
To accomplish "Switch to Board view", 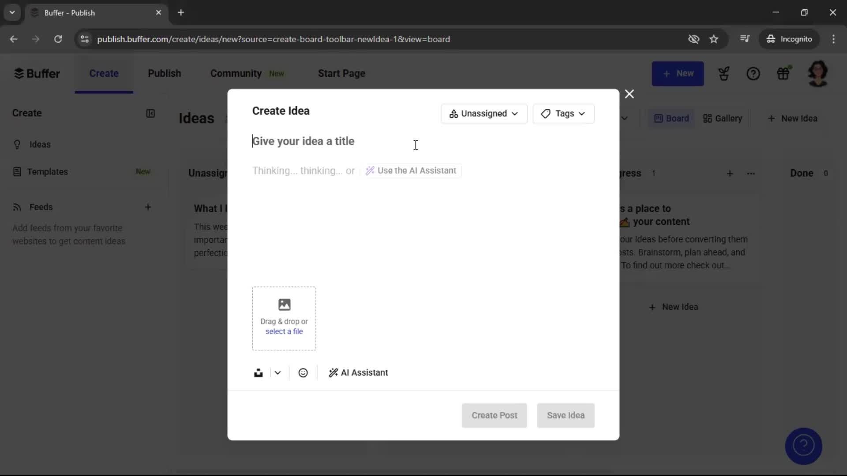I will (x=671, y=118).
